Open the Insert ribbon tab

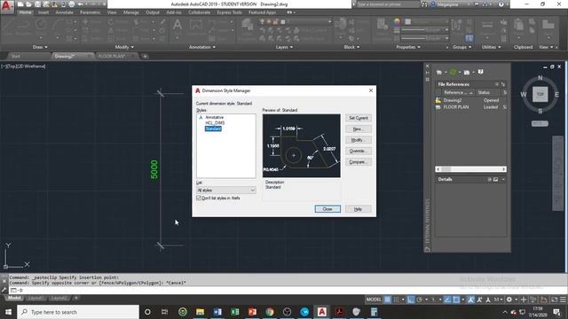tap(43, 12)
